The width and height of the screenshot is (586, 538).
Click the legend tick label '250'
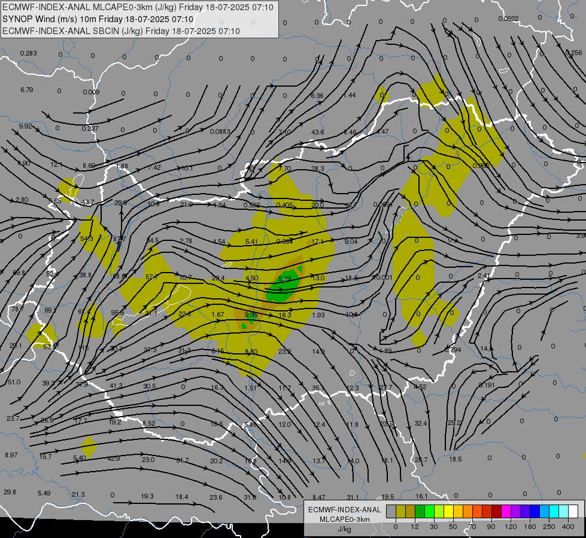click(549, 527)
